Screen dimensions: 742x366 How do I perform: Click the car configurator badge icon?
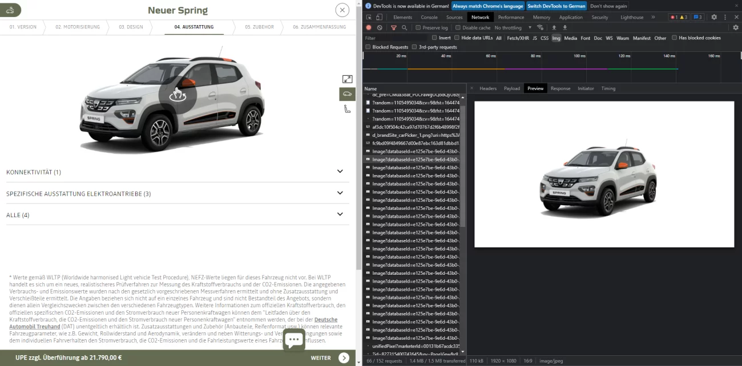tap(10, 10)
